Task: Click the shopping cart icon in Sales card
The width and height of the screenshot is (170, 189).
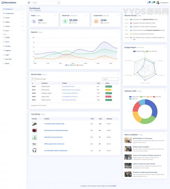Action: click(x=34, y=21)
